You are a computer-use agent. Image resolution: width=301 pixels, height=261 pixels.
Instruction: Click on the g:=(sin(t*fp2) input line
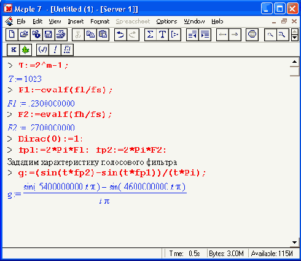click(x=112, y=173)
